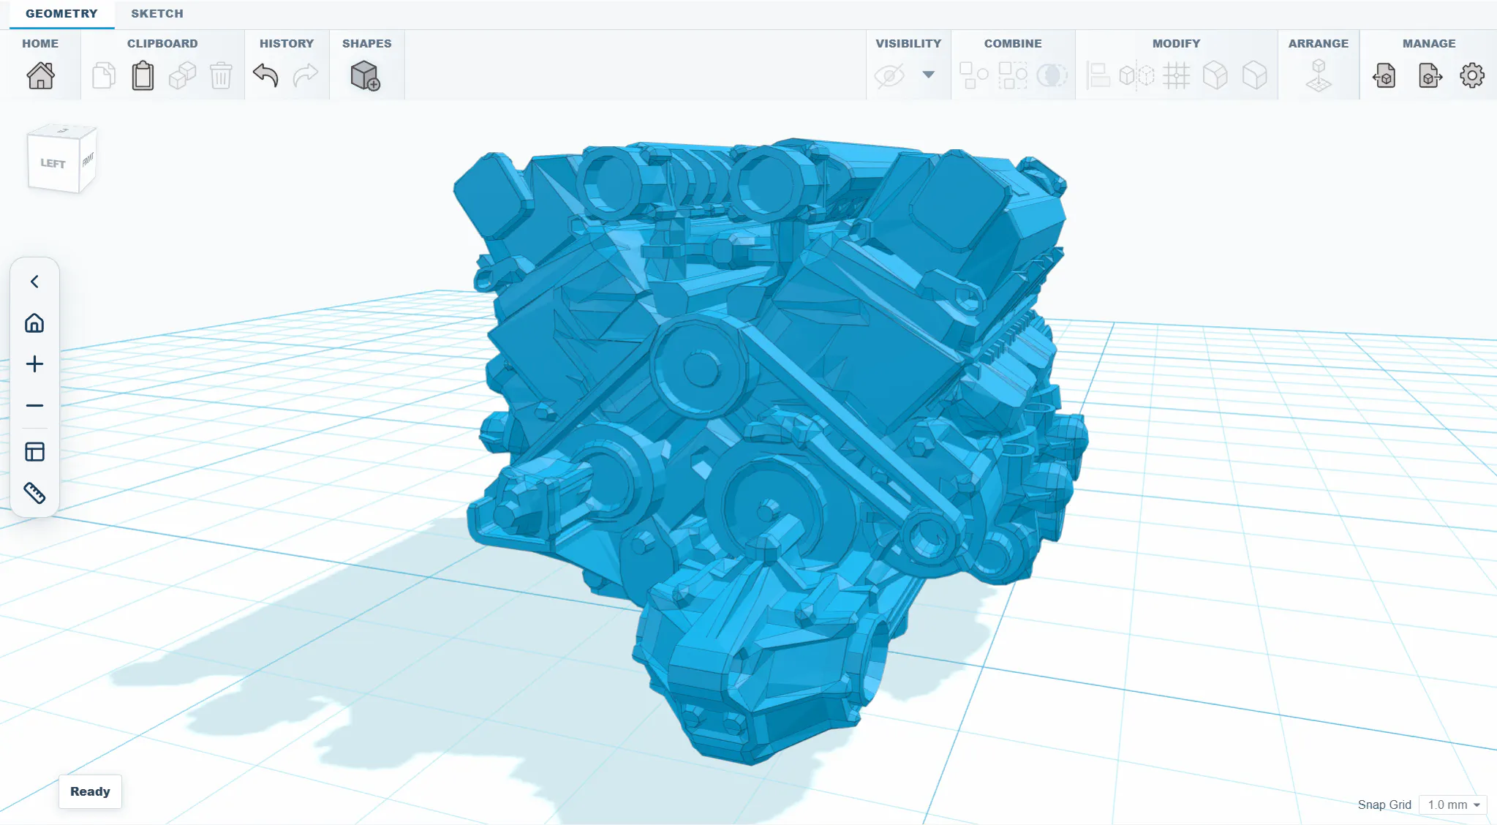This screenshot has height=825, width=1497.
Task: Click the HISTORY group label
Action: coord(287,43)
